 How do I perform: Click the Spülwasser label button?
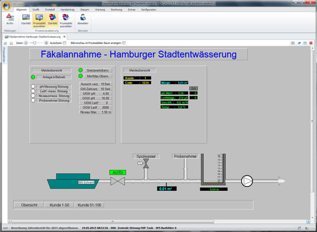146,156
